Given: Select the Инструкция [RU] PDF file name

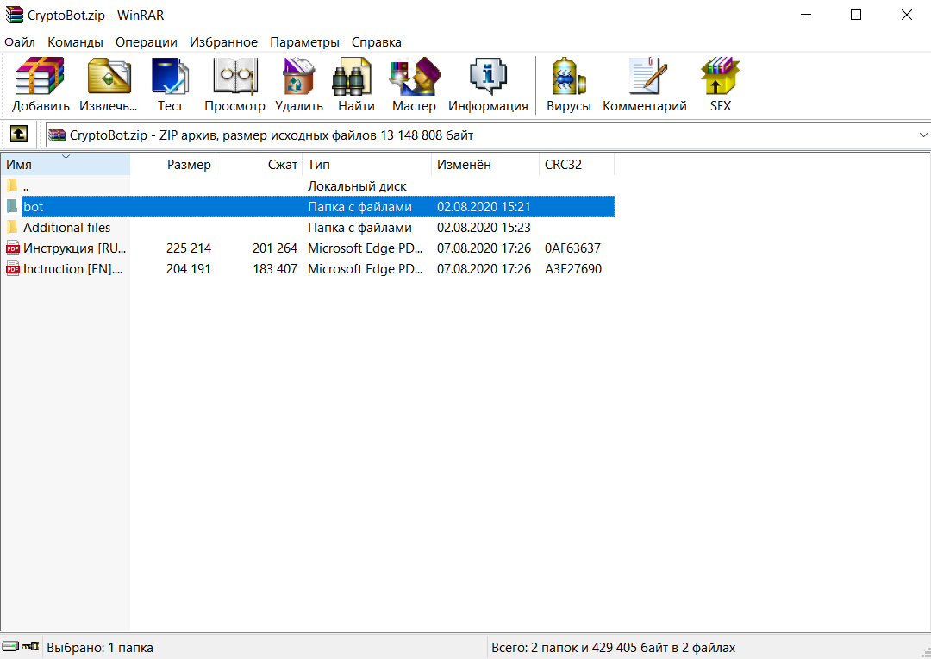Looking at the screenshot, I should click(75, 248).
